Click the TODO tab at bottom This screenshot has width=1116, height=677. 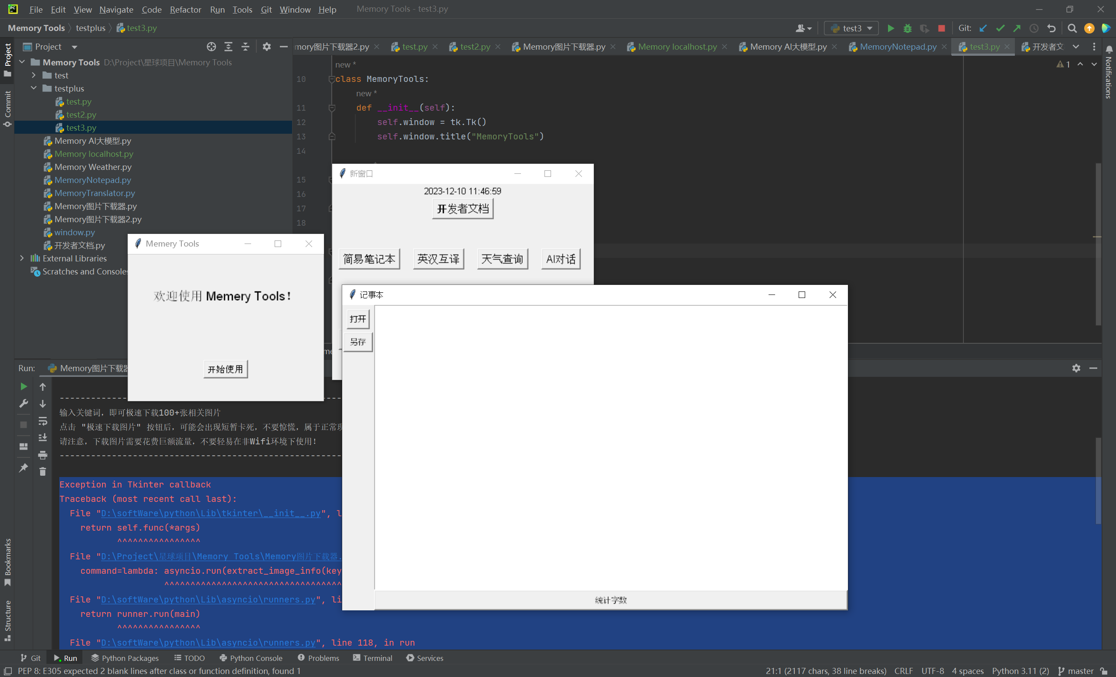point(193,659)
